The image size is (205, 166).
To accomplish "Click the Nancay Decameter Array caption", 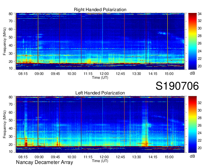I will 44,162.
